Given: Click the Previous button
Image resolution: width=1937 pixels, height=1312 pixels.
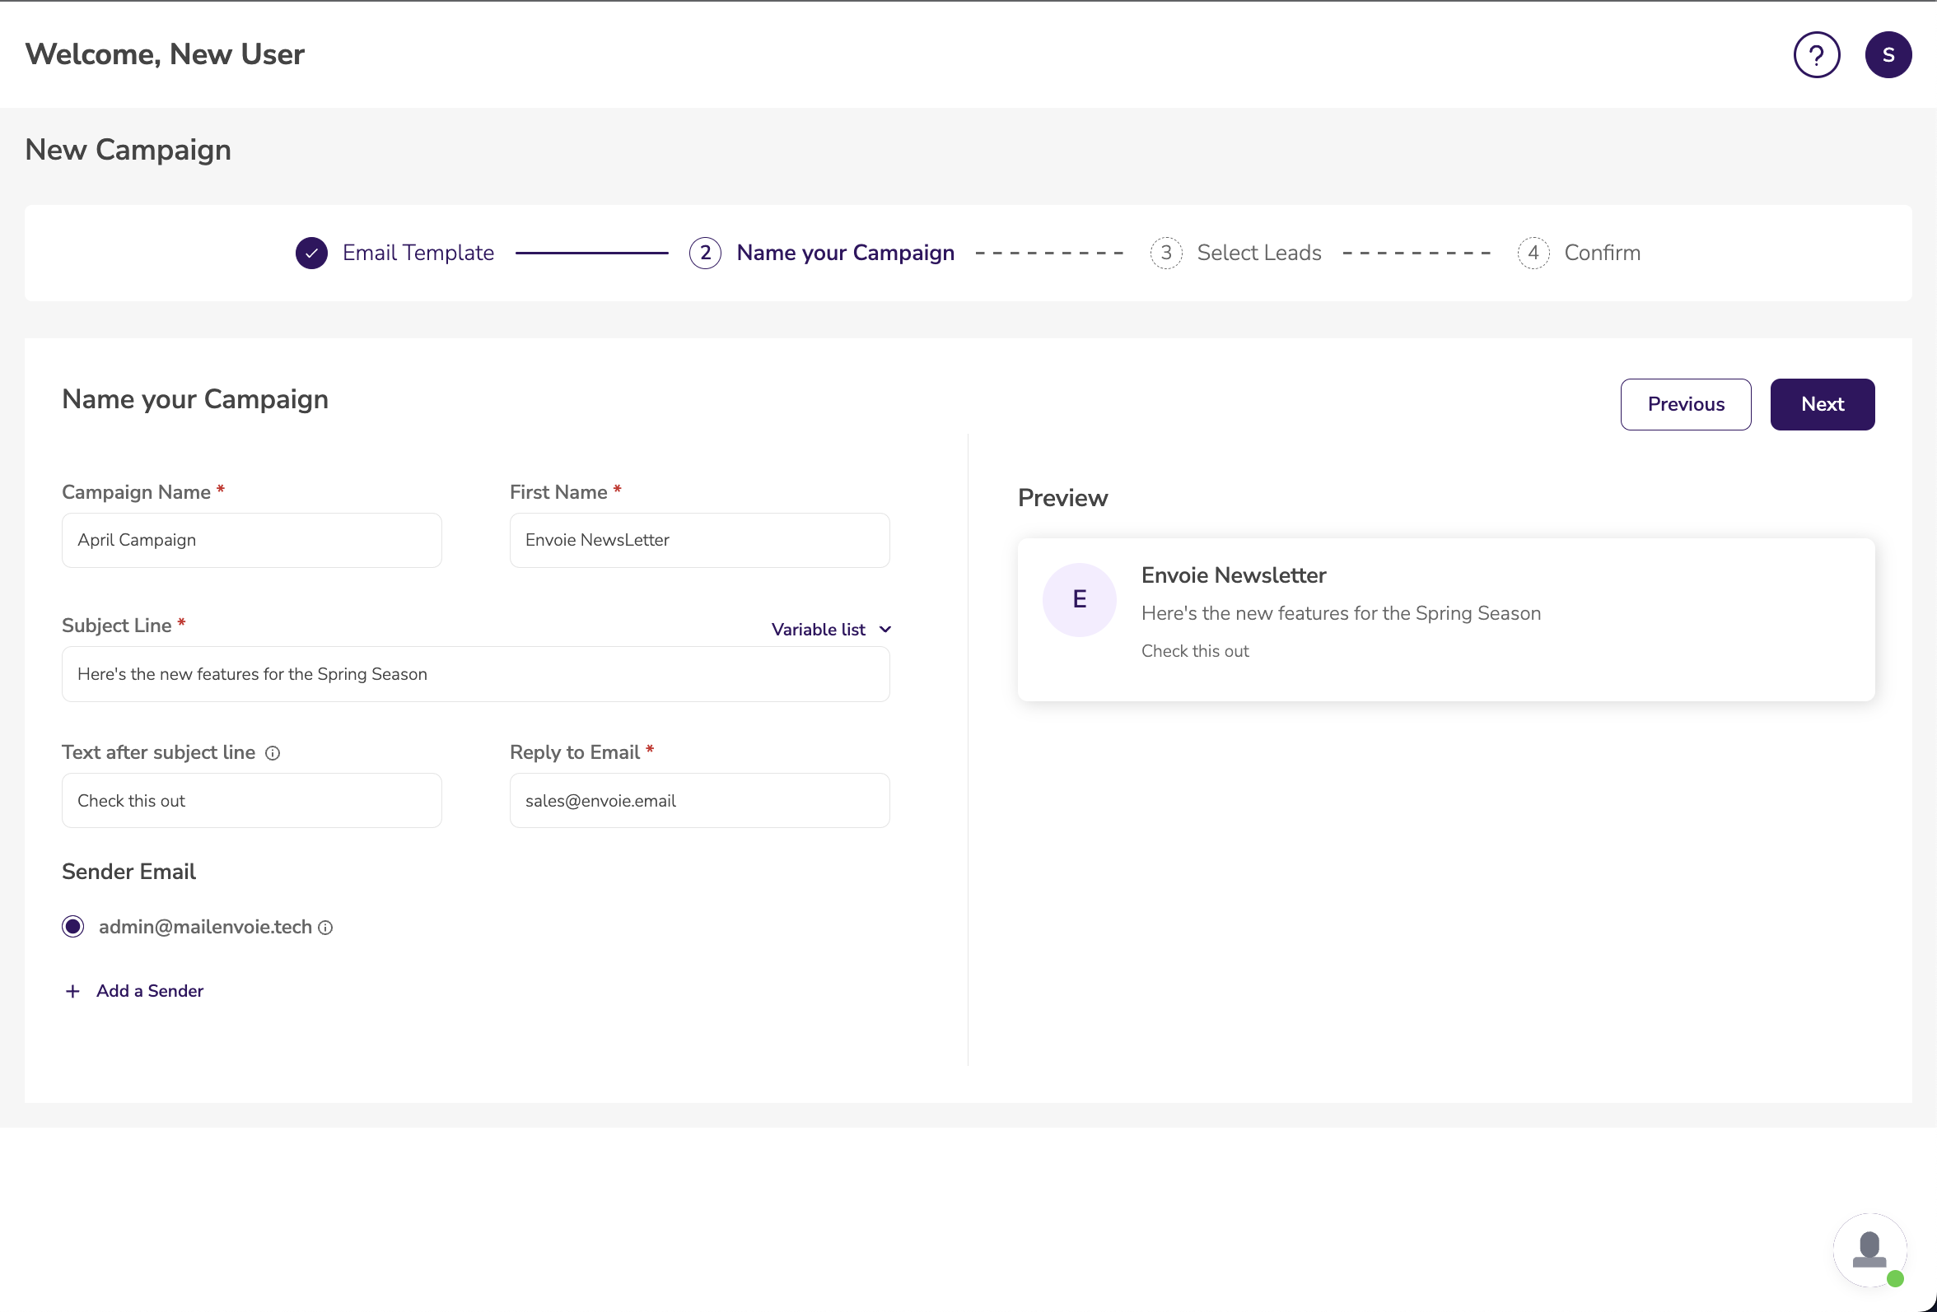Looking at the screenshot, I should pos(1685,405).
